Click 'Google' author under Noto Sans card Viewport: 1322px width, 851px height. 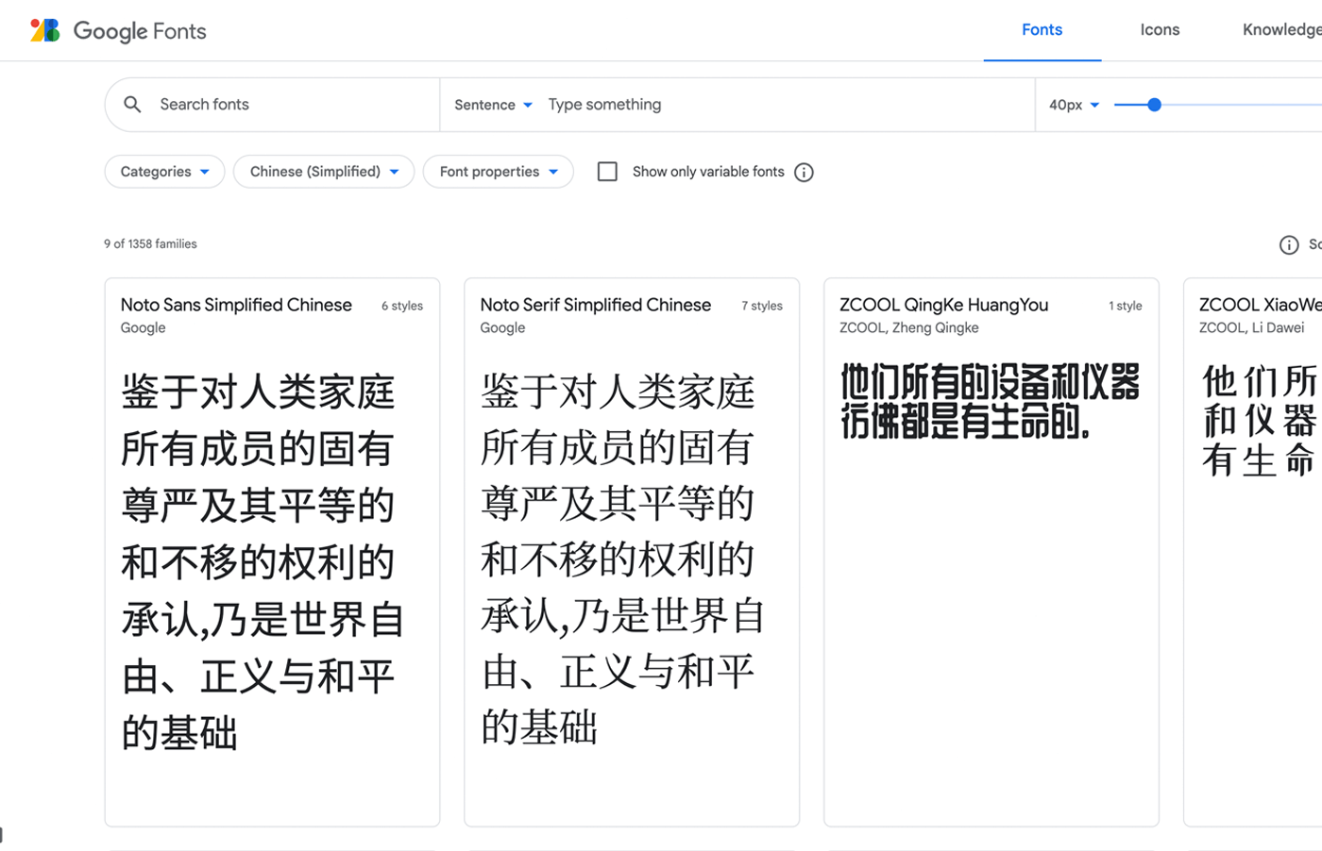[143, 327]
